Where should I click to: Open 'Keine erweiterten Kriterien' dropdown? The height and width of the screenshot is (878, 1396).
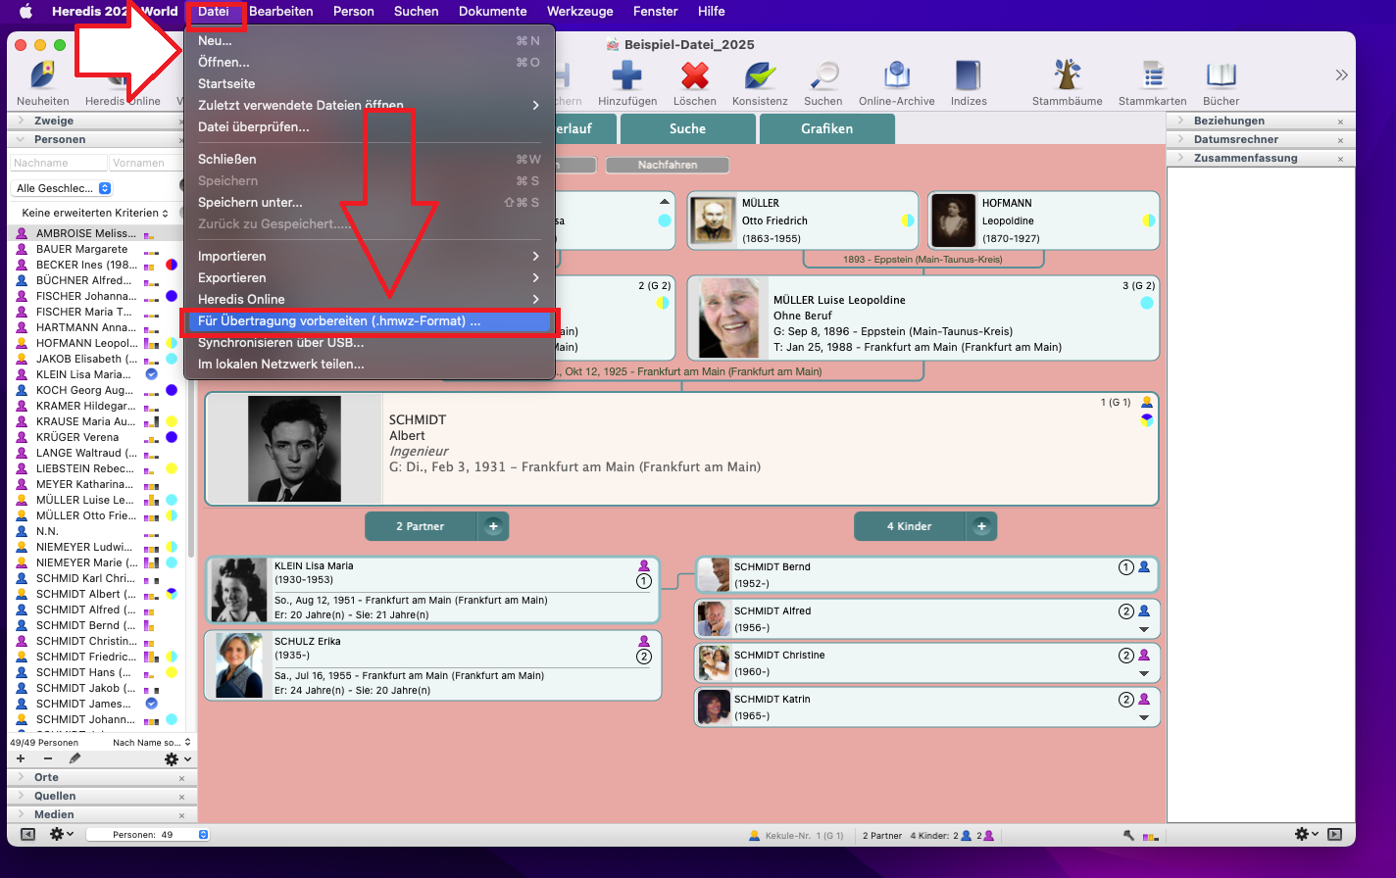(95, 213)
